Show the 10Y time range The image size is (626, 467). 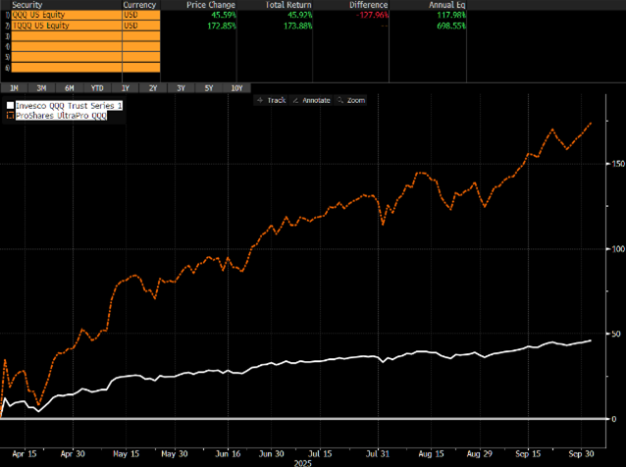point(236,88)
